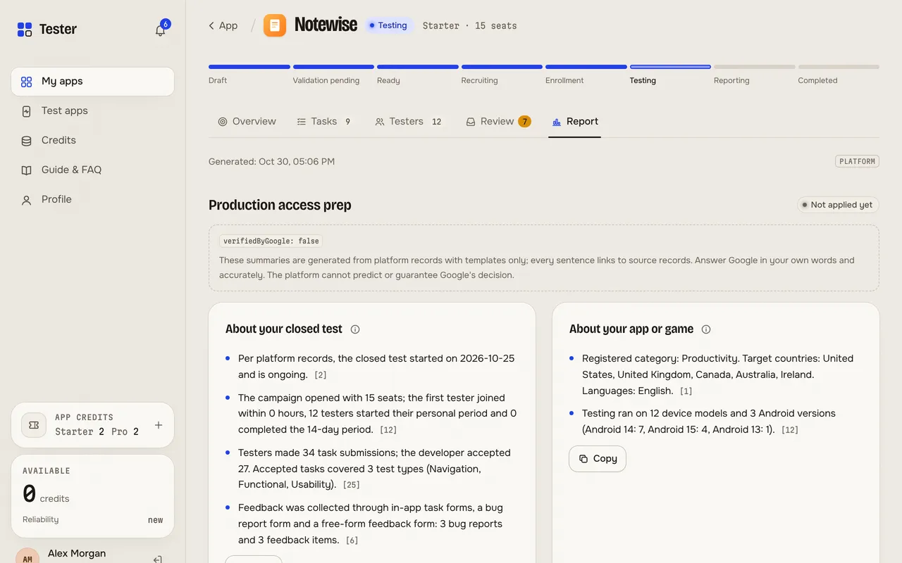Click the Starter · 15 seats label
Screen dimensions: 902x563
(469, 25)
